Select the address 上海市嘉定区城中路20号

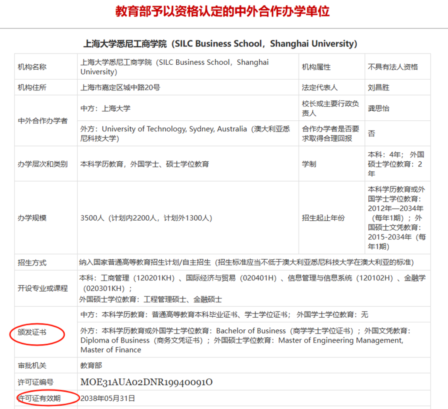pos(120,88)
